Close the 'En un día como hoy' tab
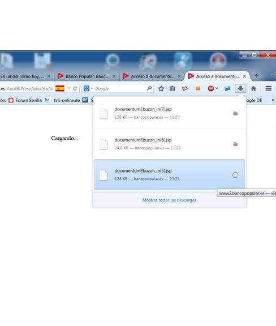The image size is (276, 326). coord(49,76)
